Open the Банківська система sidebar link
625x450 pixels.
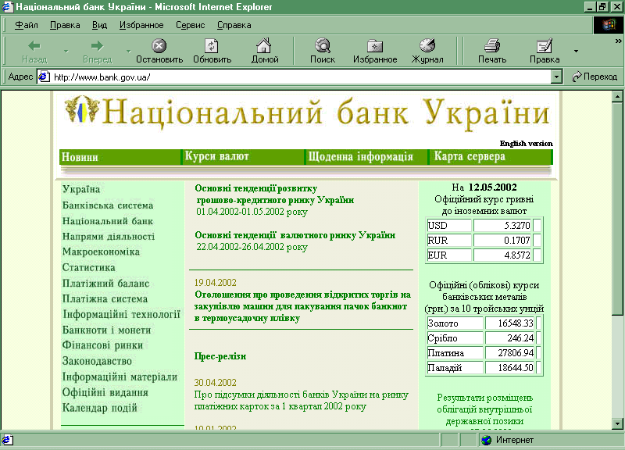[108, 205]
